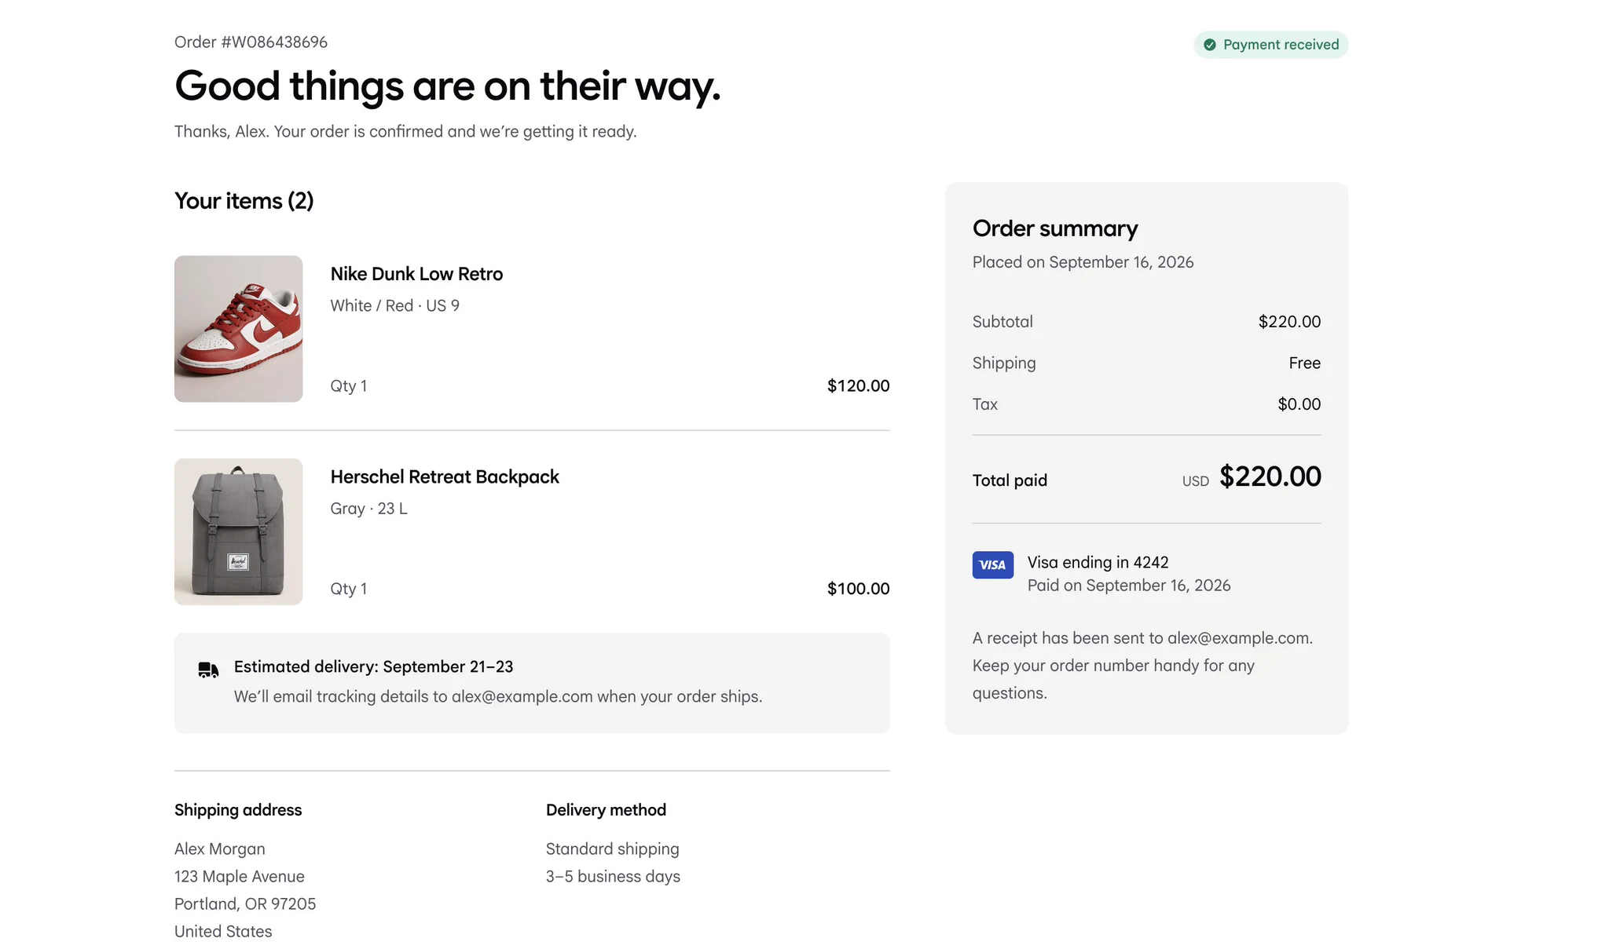Click the "Order summary" heading
This screenshot has width=1609, height=949.
tap(1055, 228)
